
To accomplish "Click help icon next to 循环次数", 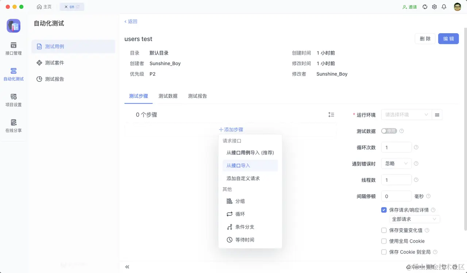I will pos(416,147).
